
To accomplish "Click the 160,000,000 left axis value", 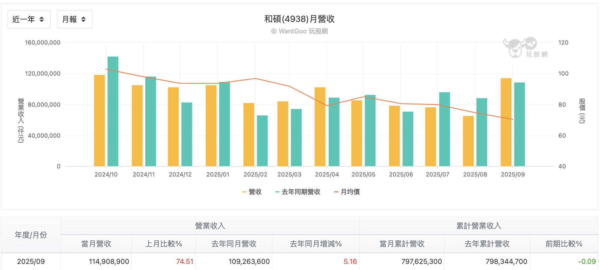I will (x=42, y=43).
